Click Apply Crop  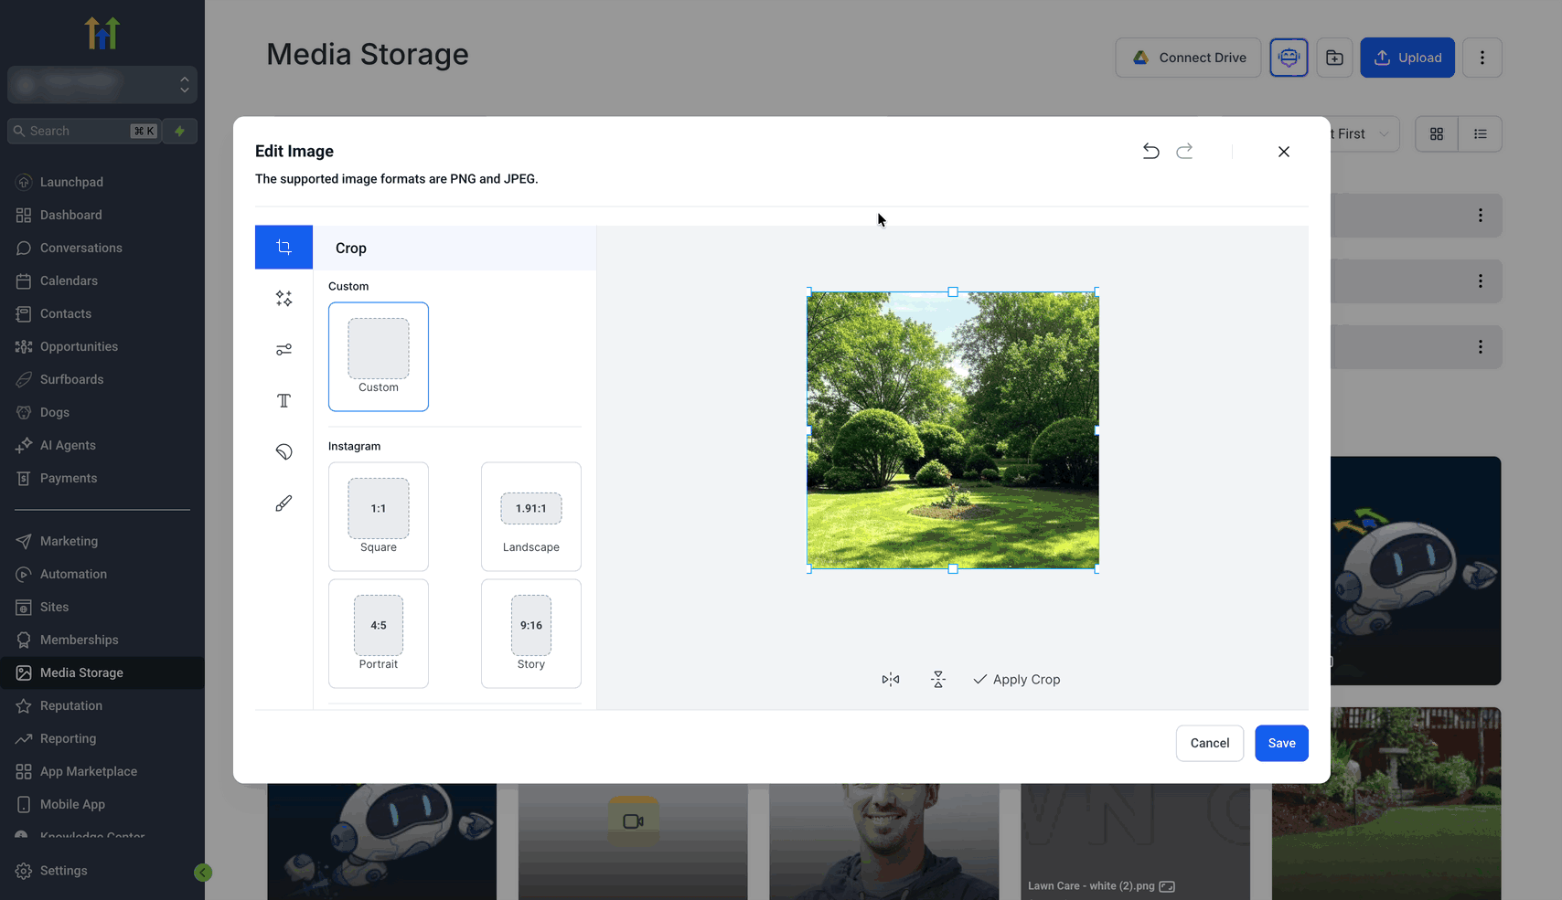(x=1017, y=680)
